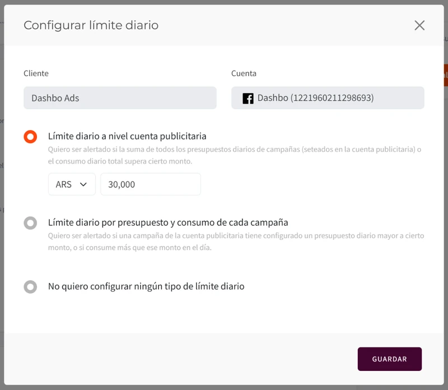The height and width of the screenshot is (390, 448).
Task: Click the Cliente label
Action: point(36,73)
